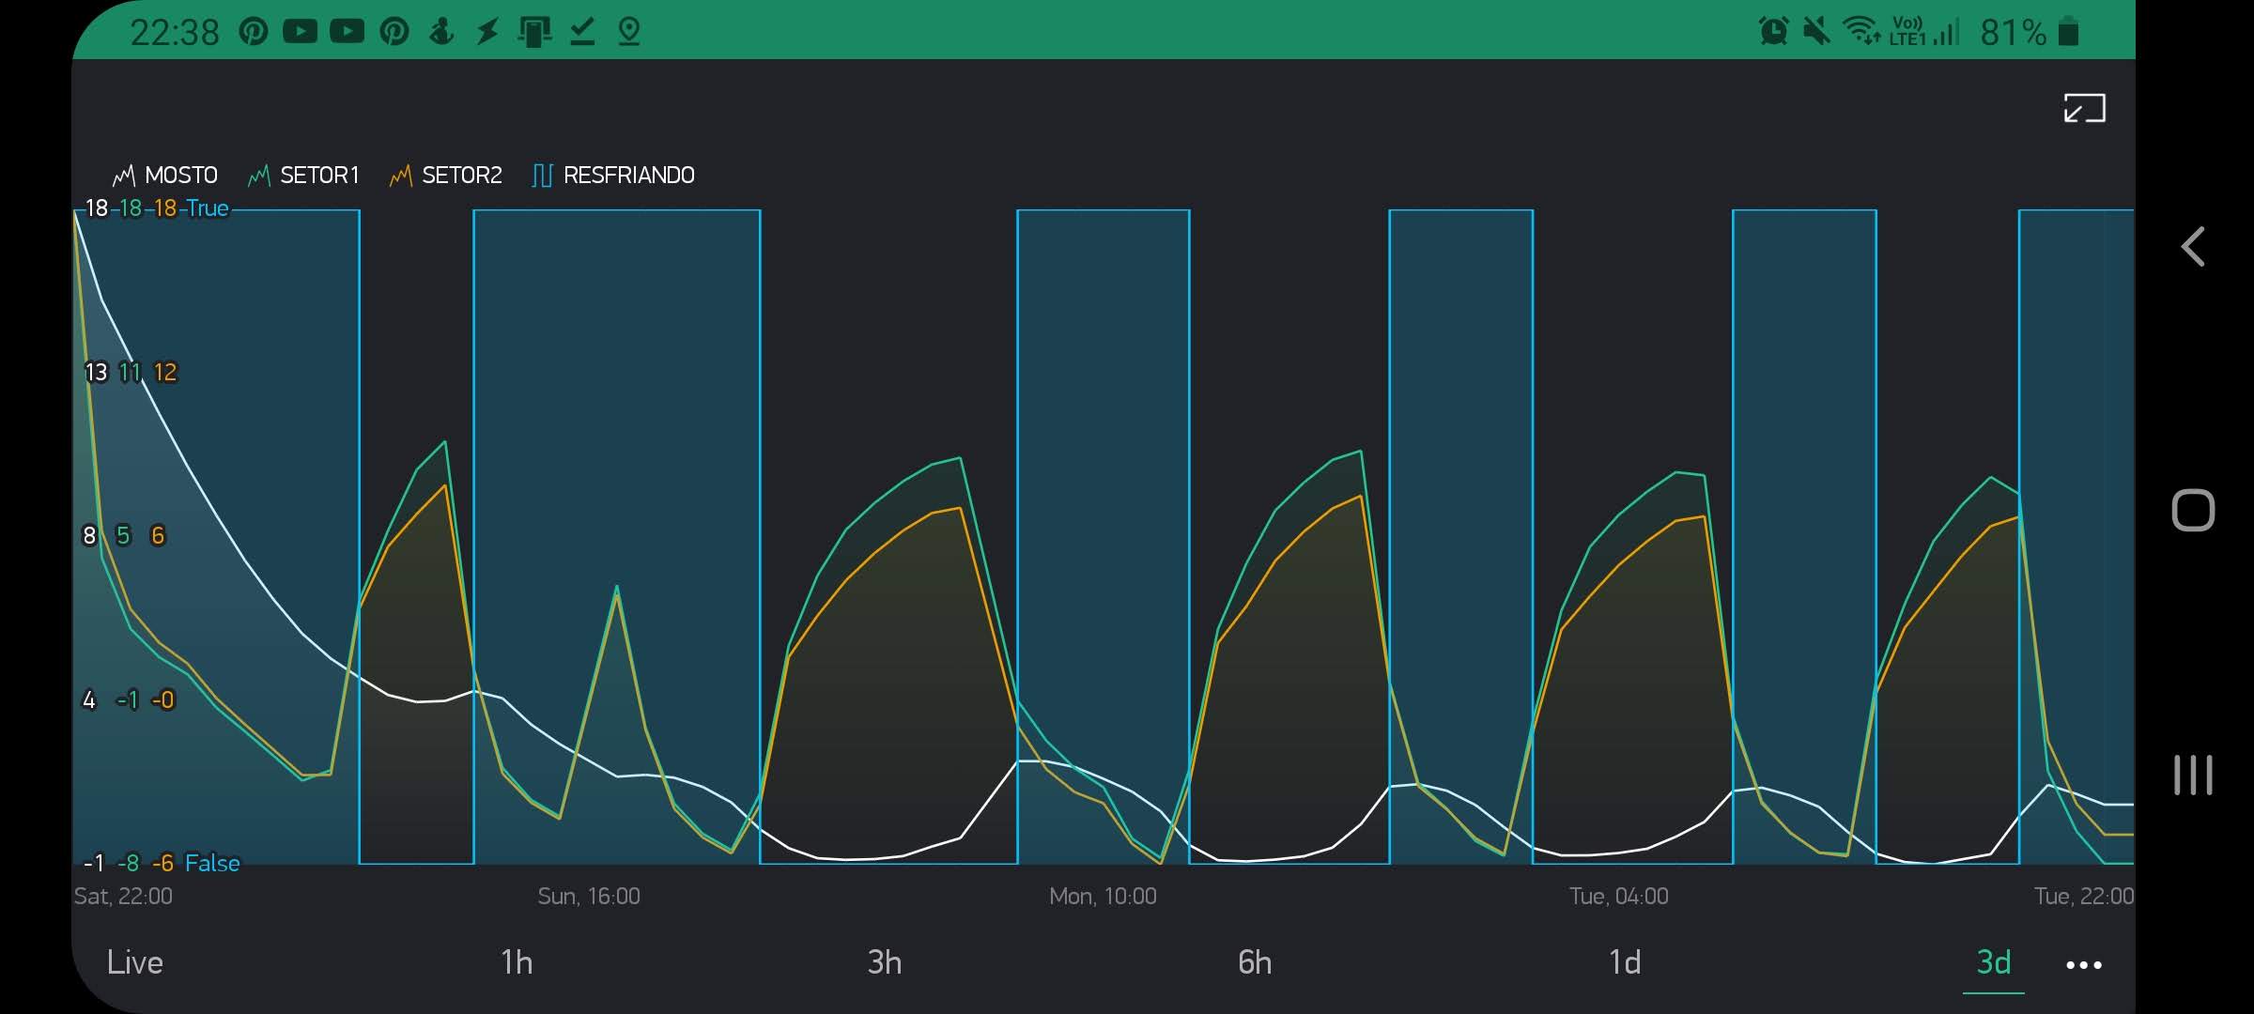This screenshot has height=1014, width=2254.
Task: Tap the muted sound status icon
Action: click(1816, 32)
